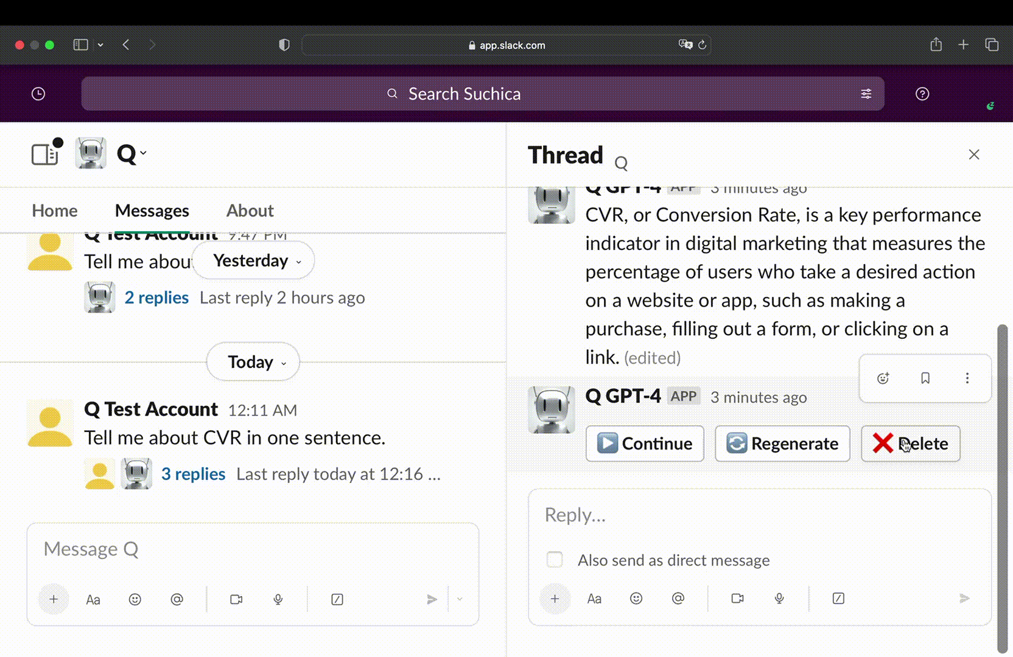Image resolution: width=1013 pixels, height=657 pixels.
Task: Toggle the Slack sidebar panel icon
Action: coord(45,154)
